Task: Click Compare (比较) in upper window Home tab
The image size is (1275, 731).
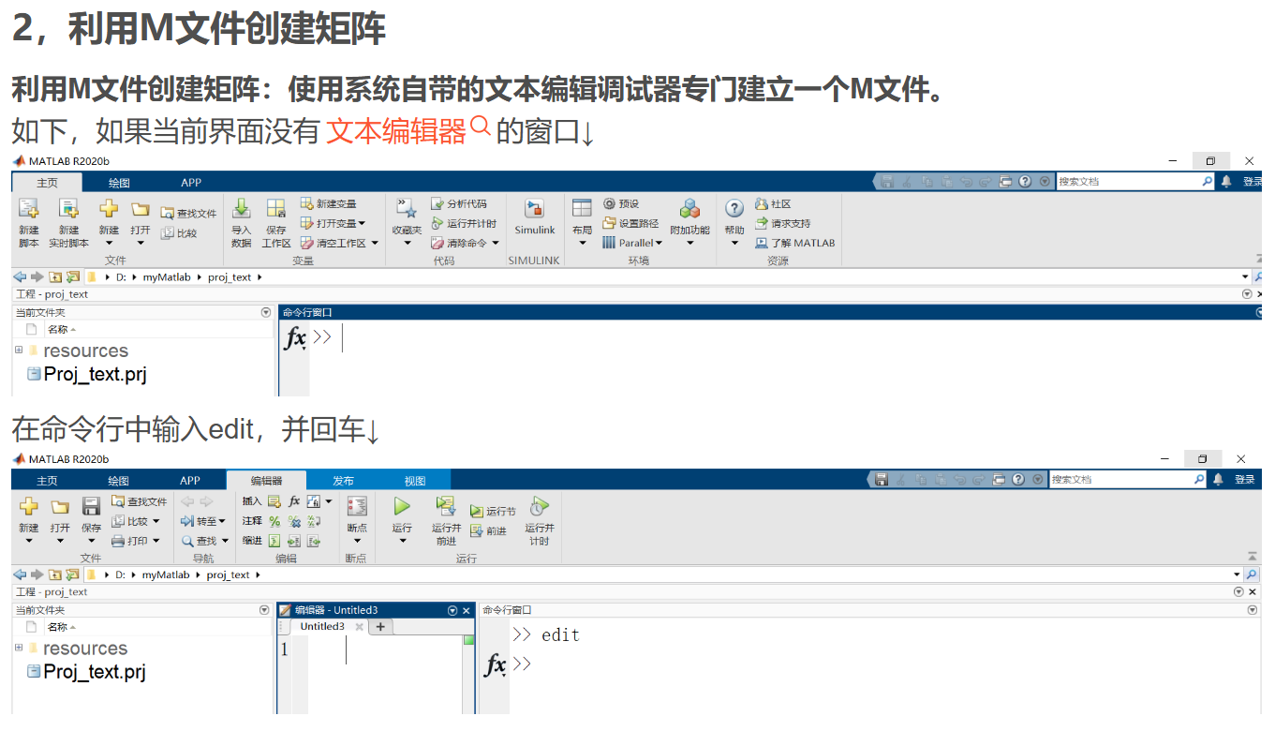Action: 179,232
